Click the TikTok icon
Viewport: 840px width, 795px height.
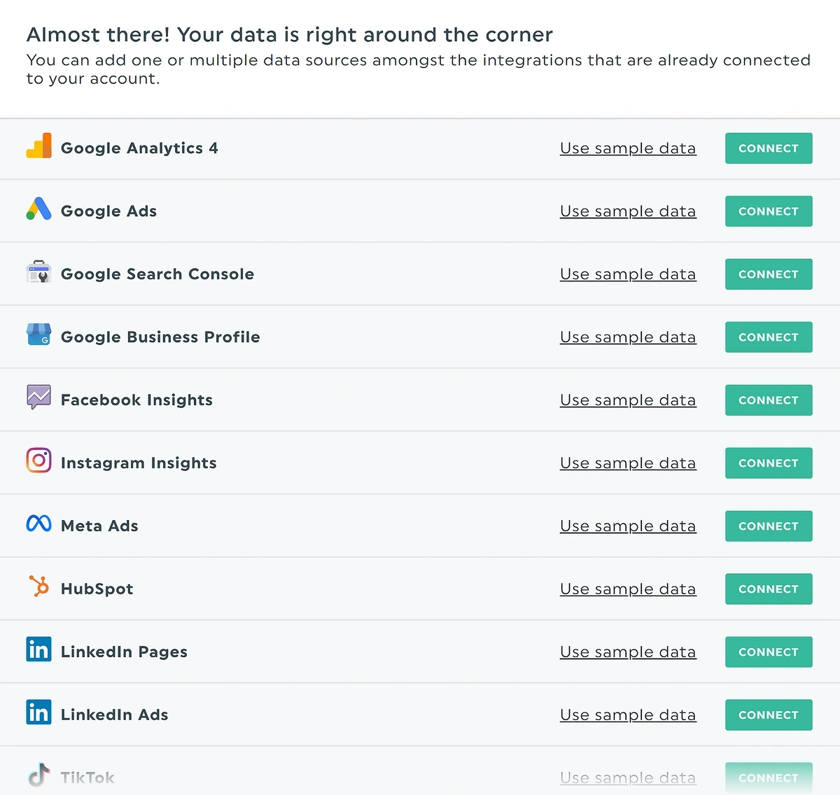point(38,775)
